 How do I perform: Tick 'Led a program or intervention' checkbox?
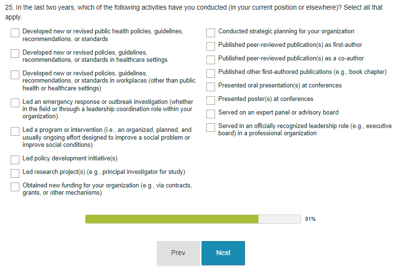(x=15, y=131)
